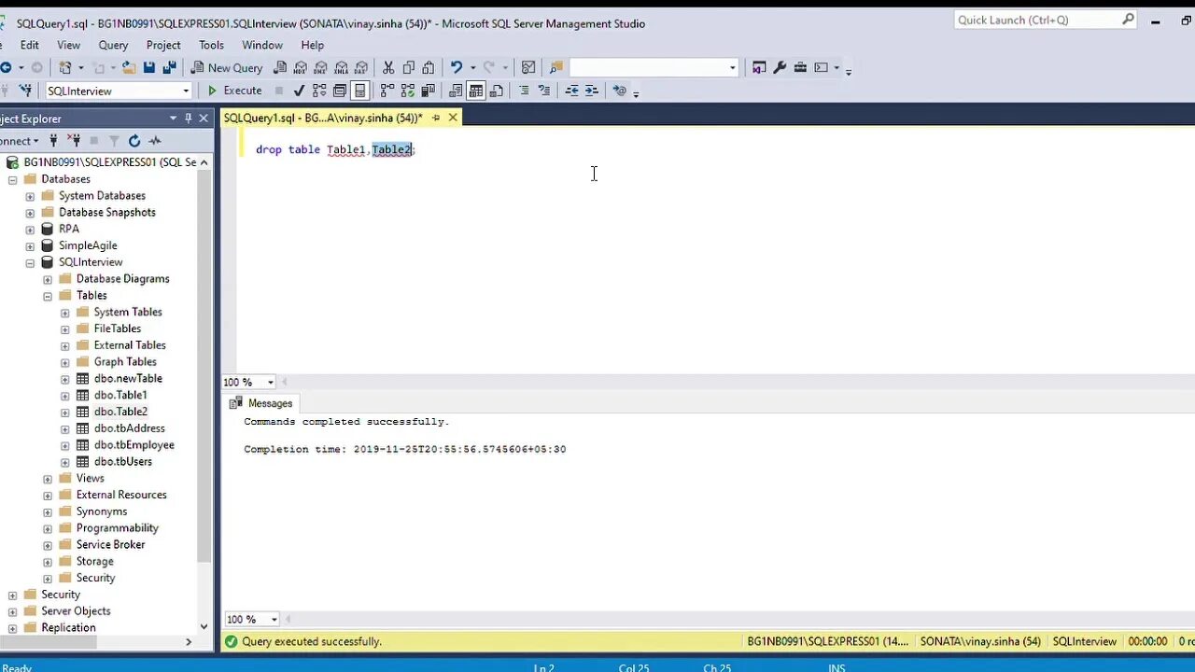Viewport: 1195px width, 672px height.
Task: Click Refresh icon in Object Explorer
Action: click(x=134, y=141)
